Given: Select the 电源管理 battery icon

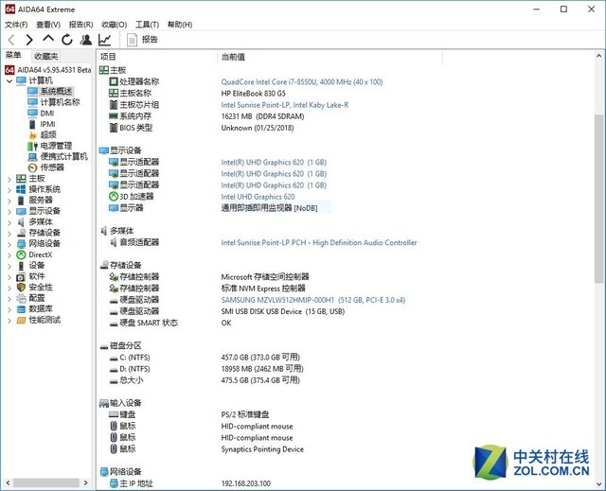Looking at the screenshot, I should pyautogui.click(x=32, y=146).
